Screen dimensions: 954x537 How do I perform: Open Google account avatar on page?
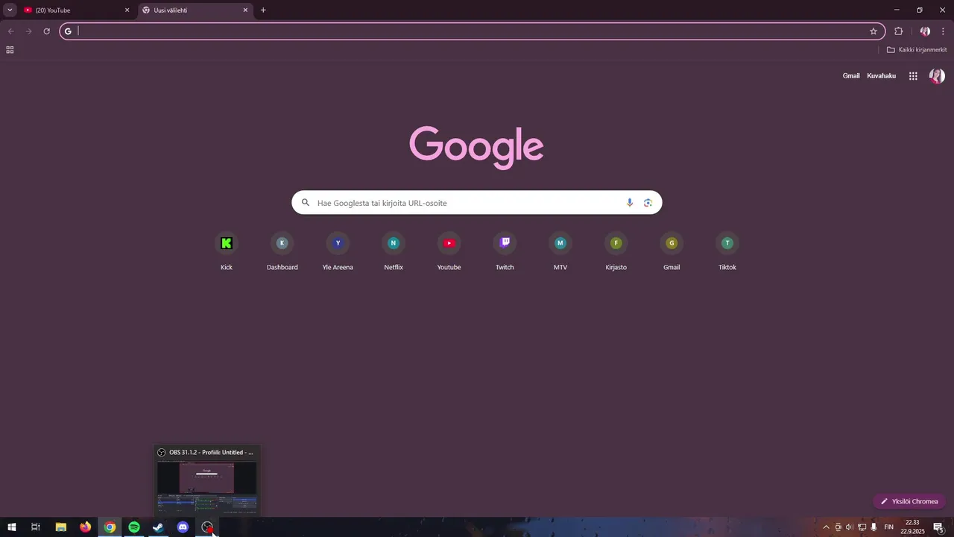click(x=937, y=76)
